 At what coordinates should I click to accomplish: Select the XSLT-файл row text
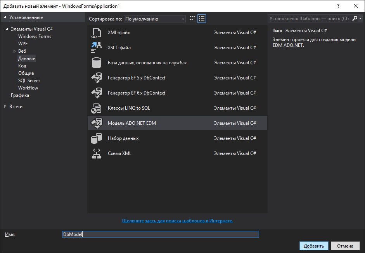tap(119, 48)
